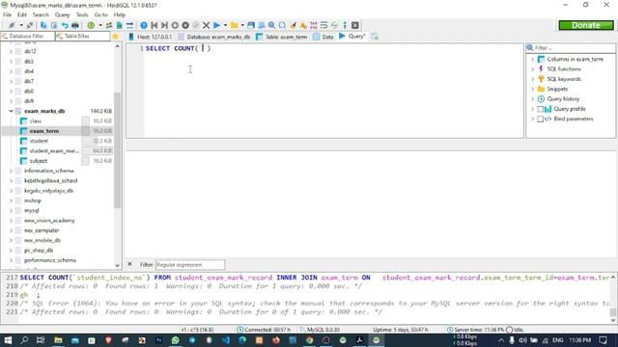Open the load-file dropdown arrow next to folder
The height and width of the screenshot is (347, 618).
coord(242,25)
